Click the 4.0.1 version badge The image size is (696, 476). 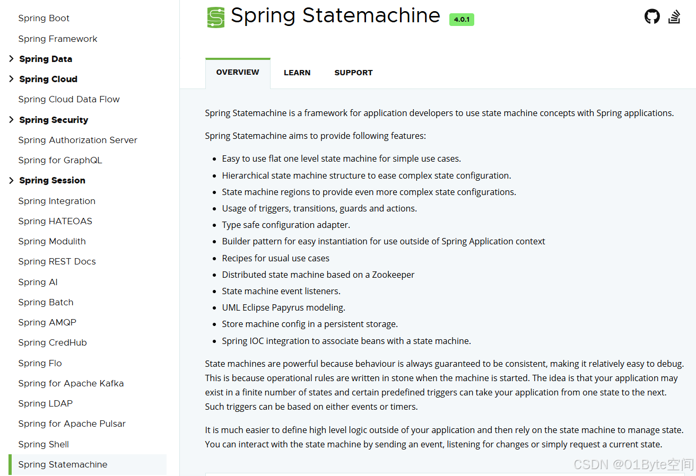point(461,19)
